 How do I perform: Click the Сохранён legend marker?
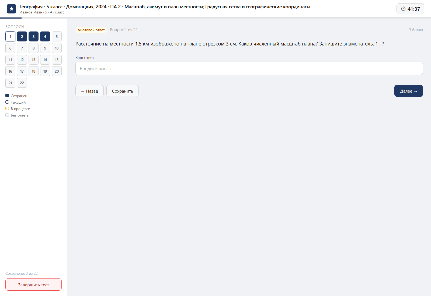pos(7,96)
